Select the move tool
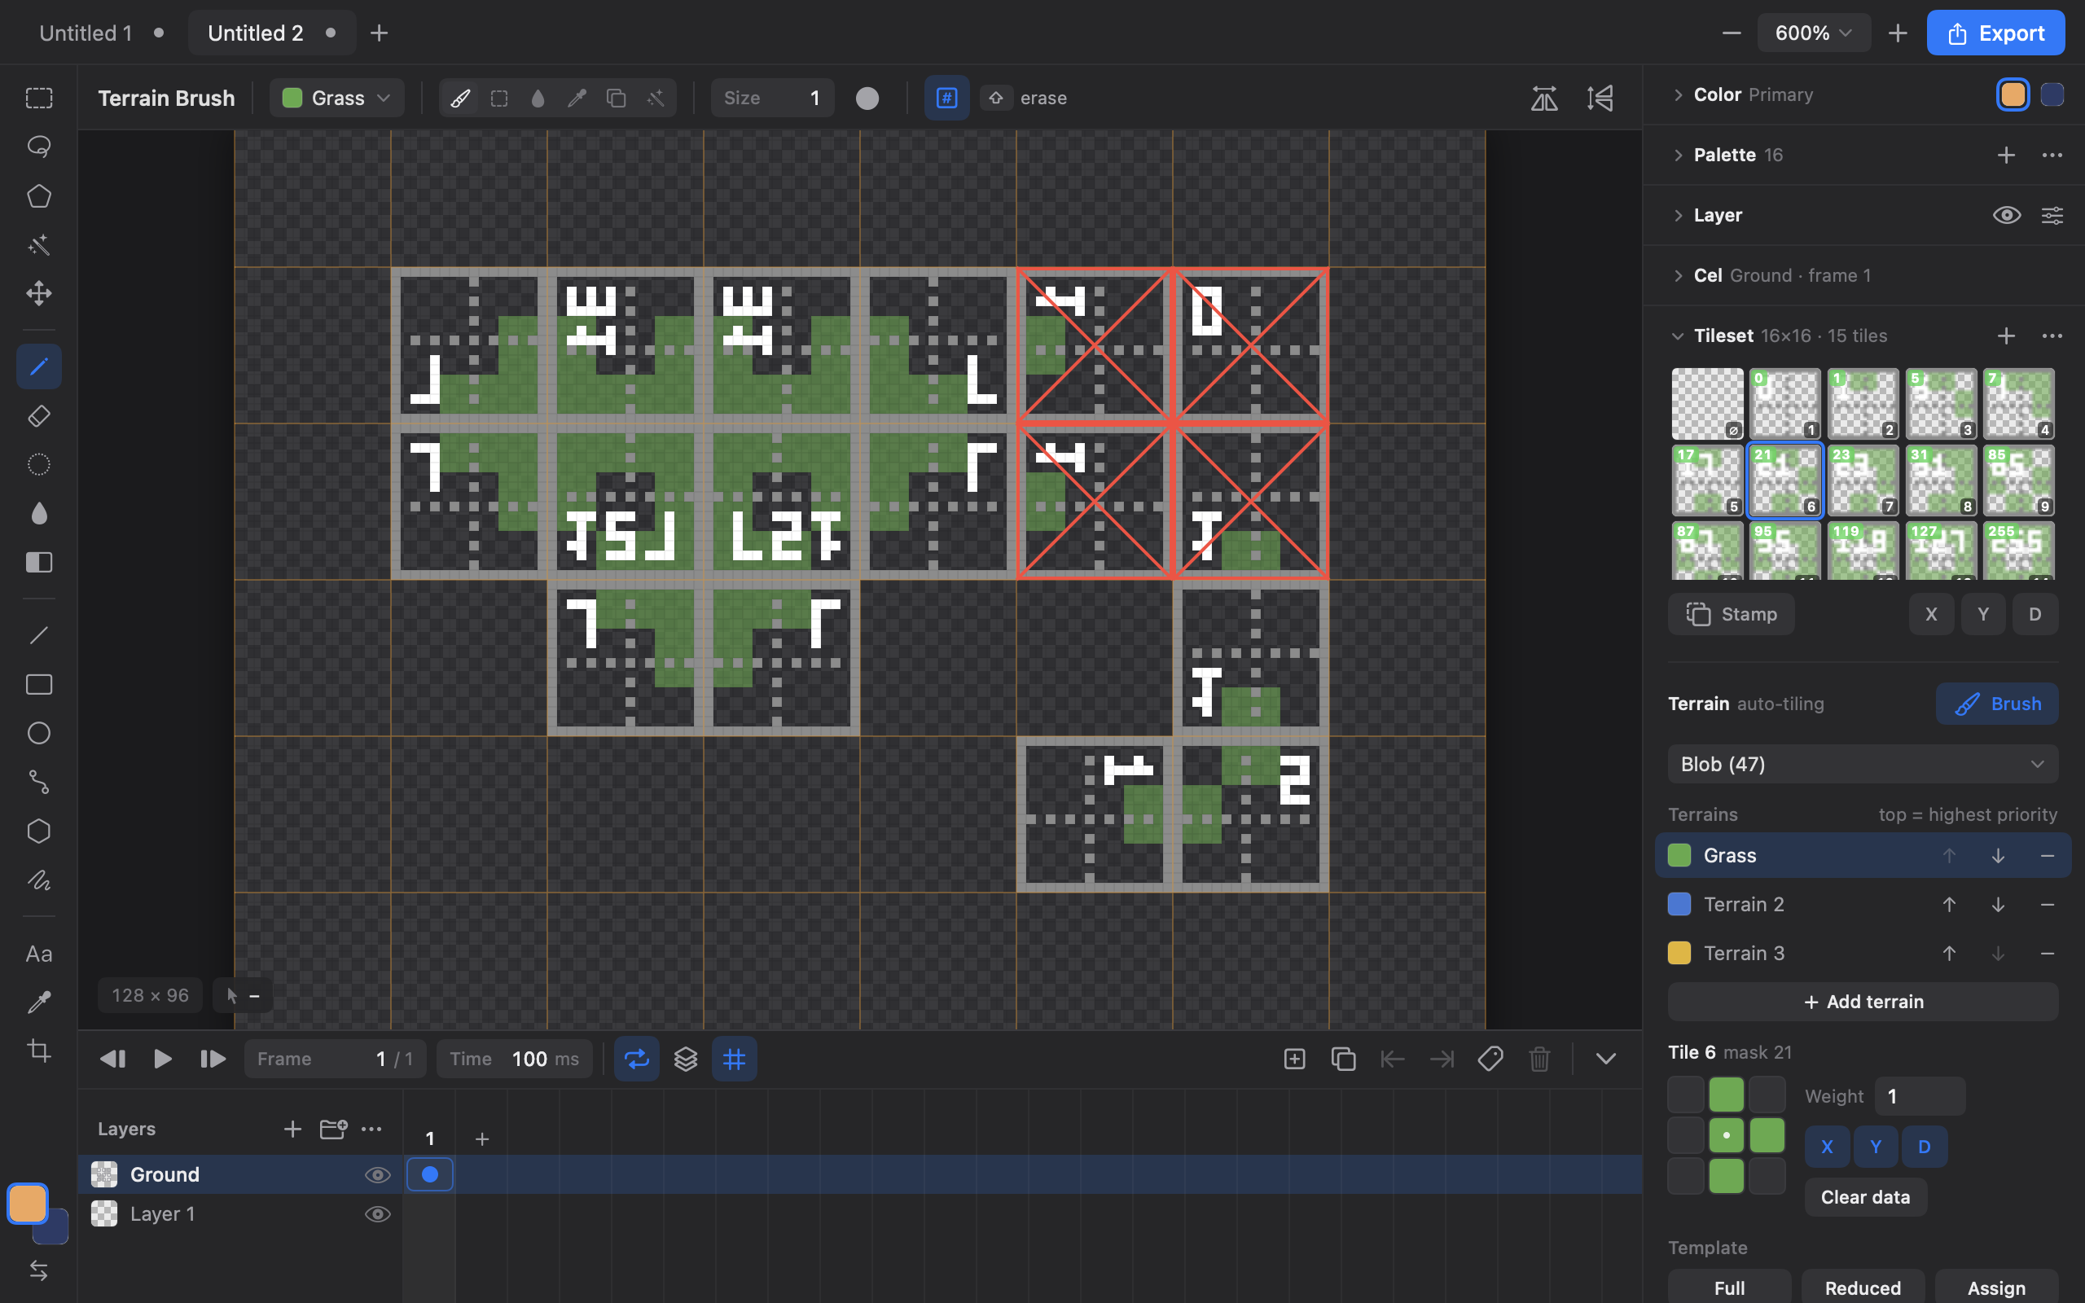Viewport: 2085px width, 1303px height. [39, 294]
